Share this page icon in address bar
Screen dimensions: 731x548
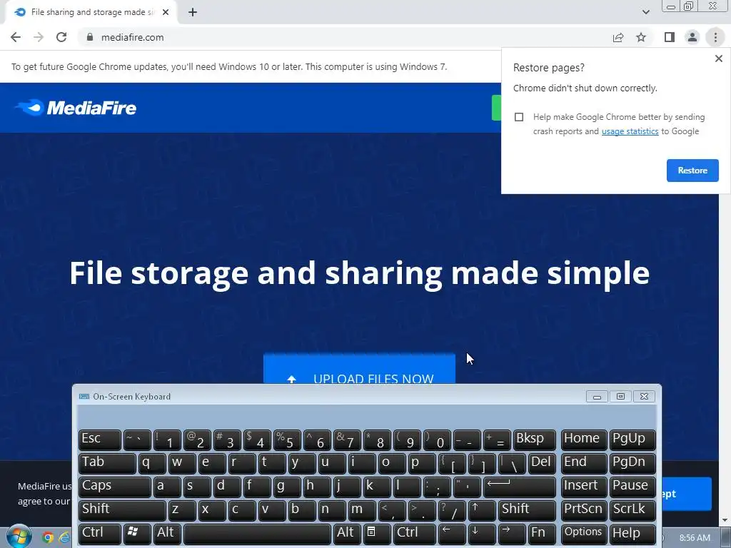(x=618, y=37)
